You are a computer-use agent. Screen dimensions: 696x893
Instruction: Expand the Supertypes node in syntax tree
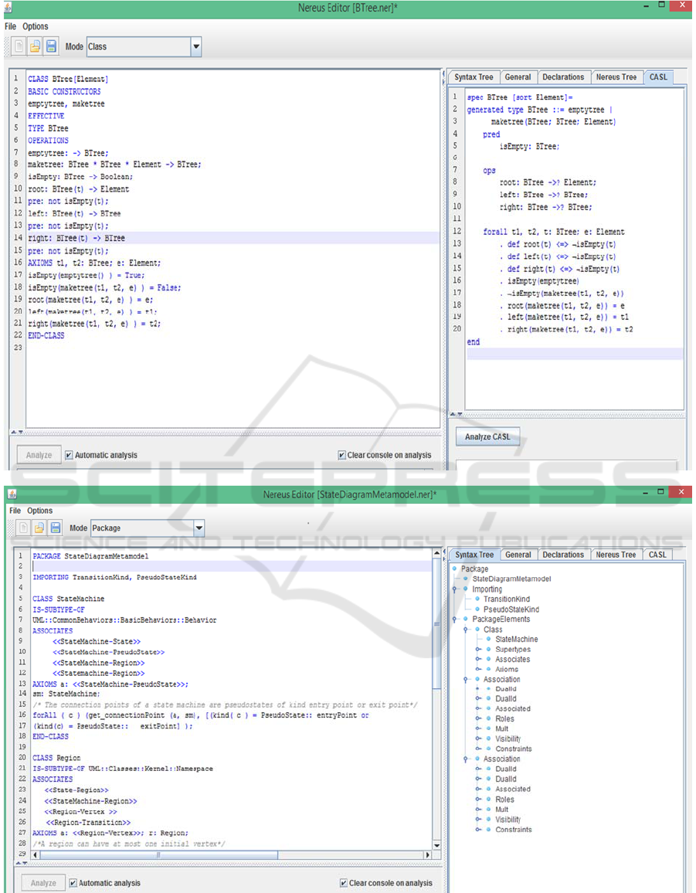pos(478,650)
